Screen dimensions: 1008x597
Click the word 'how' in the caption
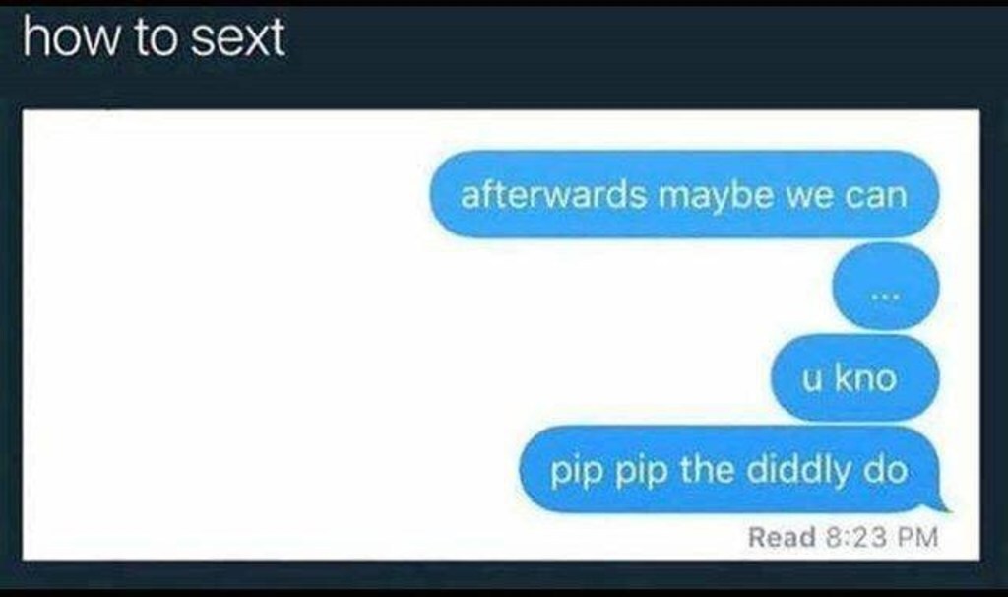(x=71, y=38)
